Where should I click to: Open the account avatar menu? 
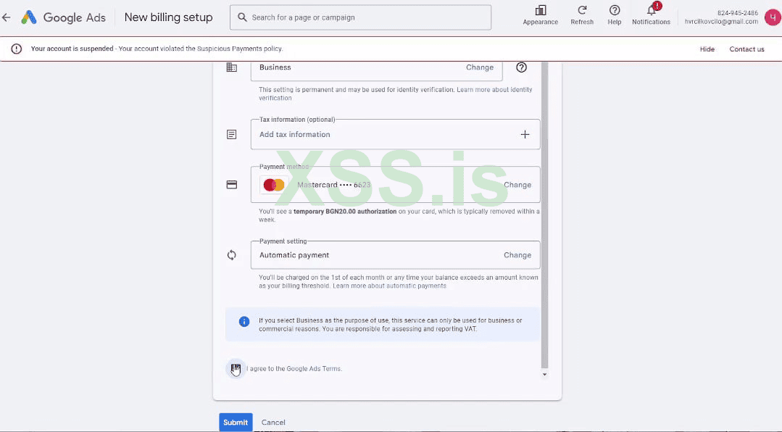[773, 17]
